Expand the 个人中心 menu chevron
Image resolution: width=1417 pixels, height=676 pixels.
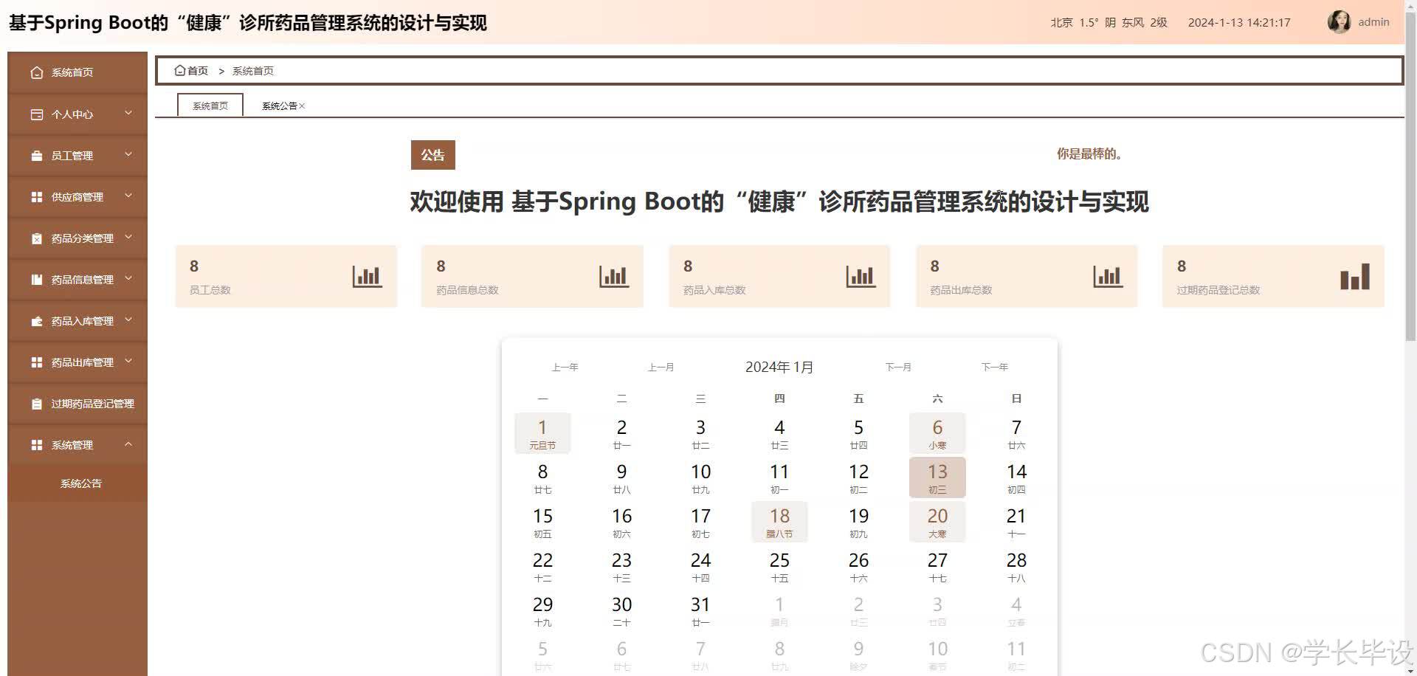(x=128, y=113)
